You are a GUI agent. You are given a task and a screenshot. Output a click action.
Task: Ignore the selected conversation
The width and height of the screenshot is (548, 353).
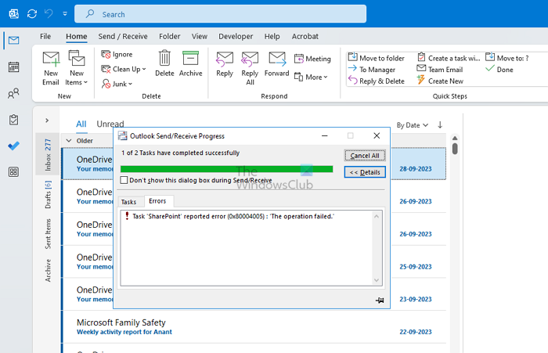[x=117, y=55]
